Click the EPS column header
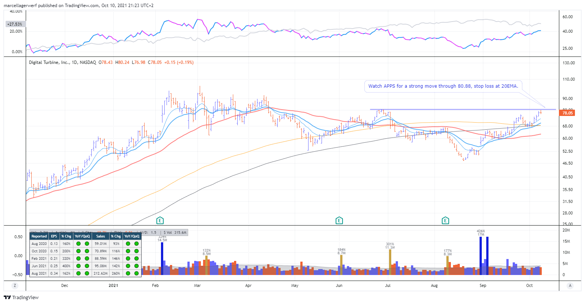The image size is (585, 304). [x=54, y=236]
